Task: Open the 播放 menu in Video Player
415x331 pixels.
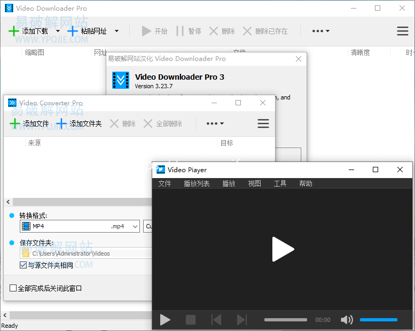Action: 229,183
